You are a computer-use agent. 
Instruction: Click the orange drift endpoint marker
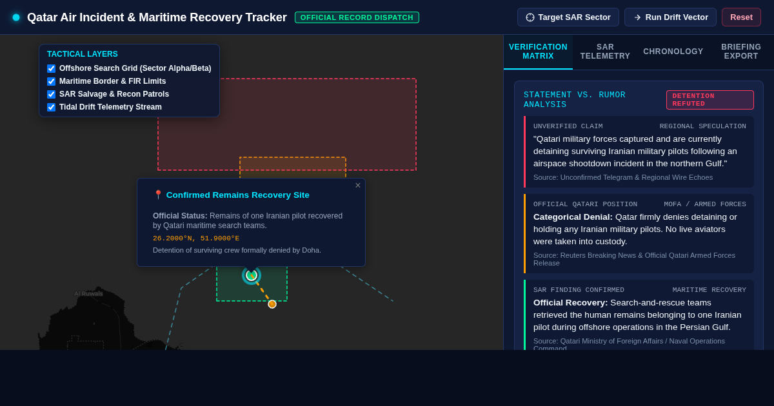[x=272, y=304]
